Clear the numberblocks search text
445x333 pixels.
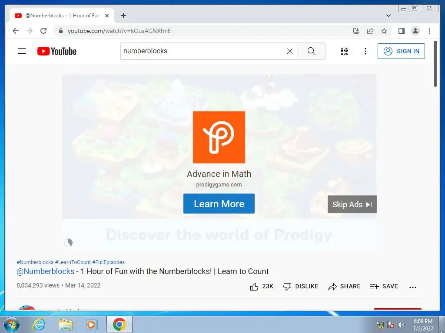click(289, 51)
